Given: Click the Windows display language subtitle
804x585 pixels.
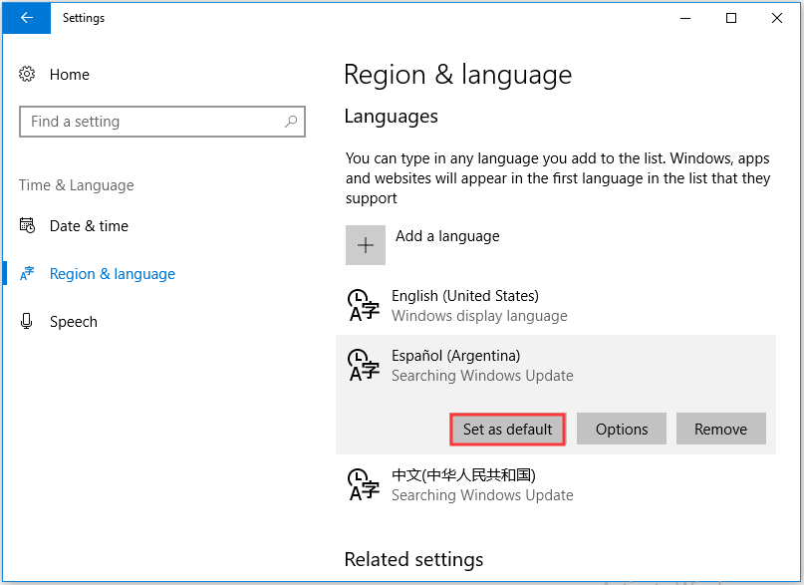Looking at the screenshot, I should point(479,316).
